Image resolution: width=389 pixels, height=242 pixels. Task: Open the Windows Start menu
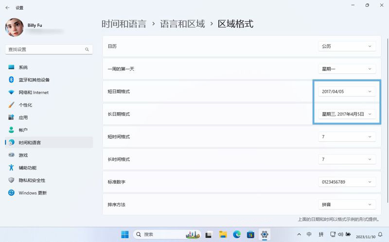125,234
